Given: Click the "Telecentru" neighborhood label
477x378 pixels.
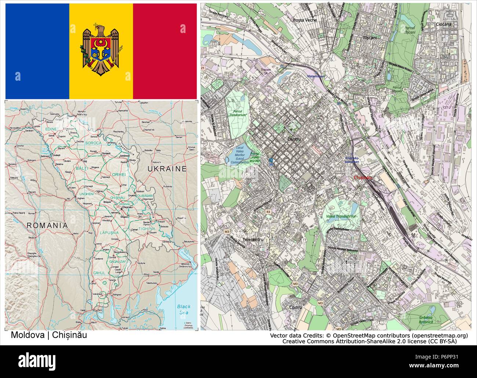Looking at the screenshot, I should coord(254,239).
